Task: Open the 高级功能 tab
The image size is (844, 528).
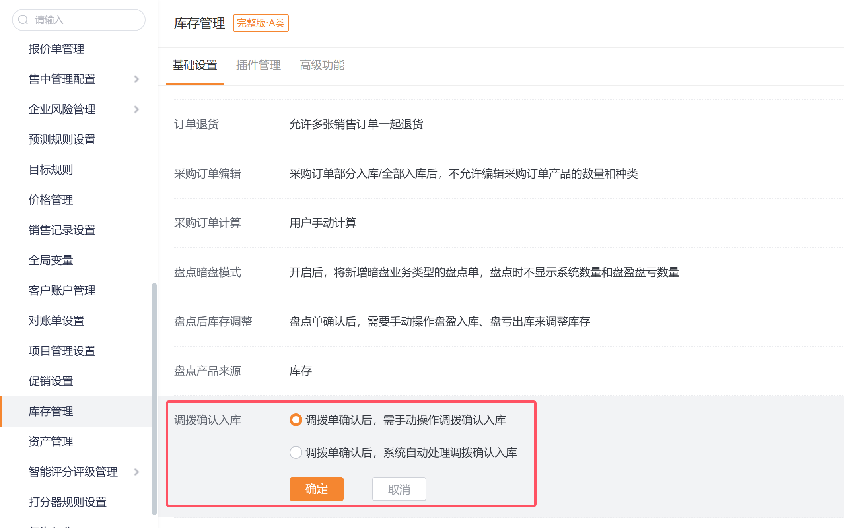Action: [x=322, y=65]
